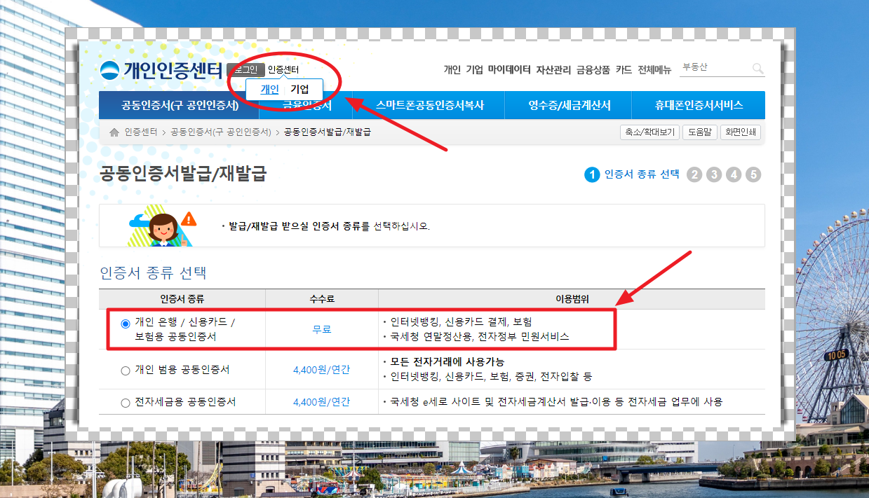Click 도움말 button
The image size is (869, 498).
tap(699, 132)
